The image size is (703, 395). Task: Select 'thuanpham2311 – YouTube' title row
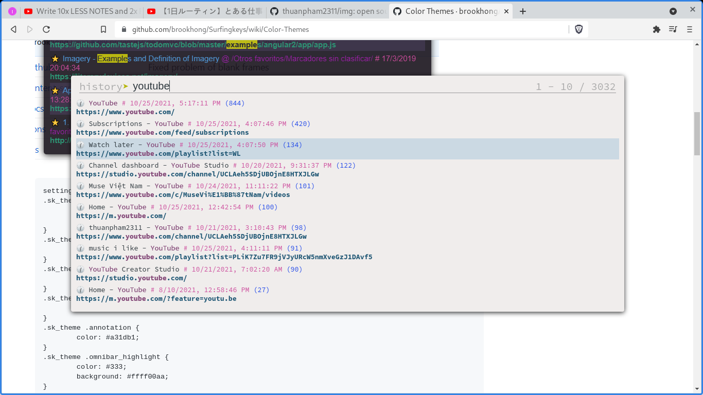(136, 228)
